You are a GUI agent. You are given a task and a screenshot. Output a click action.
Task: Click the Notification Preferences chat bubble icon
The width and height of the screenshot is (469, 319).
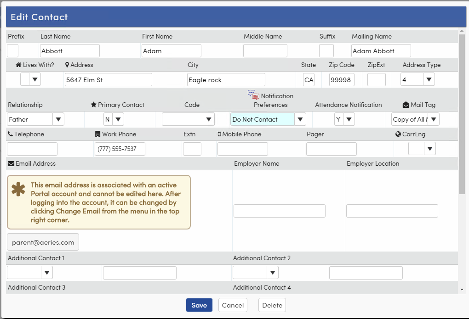click(253, 95)
